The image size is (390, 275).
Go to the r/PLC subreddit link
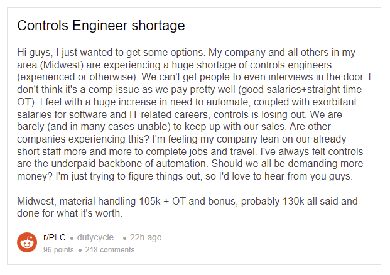[55, 237]
